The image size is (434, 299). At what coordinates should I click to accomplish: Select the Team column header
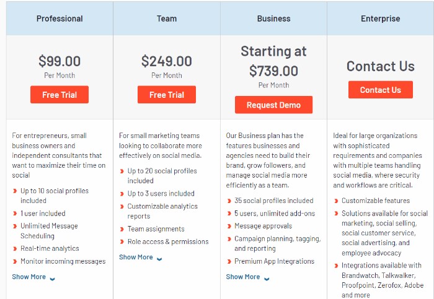tap(167, 19)
